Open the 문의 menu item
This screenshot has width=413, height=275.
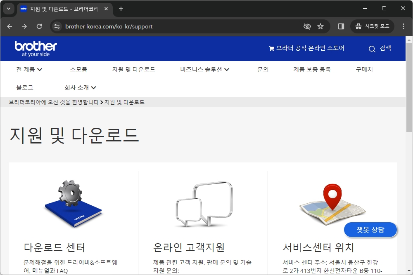coord(263,69)
